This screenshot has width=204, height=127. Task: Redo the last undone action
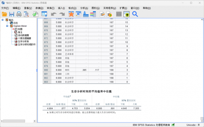coord(62,14)
